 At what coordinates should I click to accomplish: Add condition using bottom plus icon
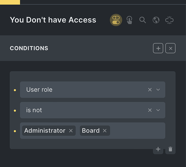158,149
